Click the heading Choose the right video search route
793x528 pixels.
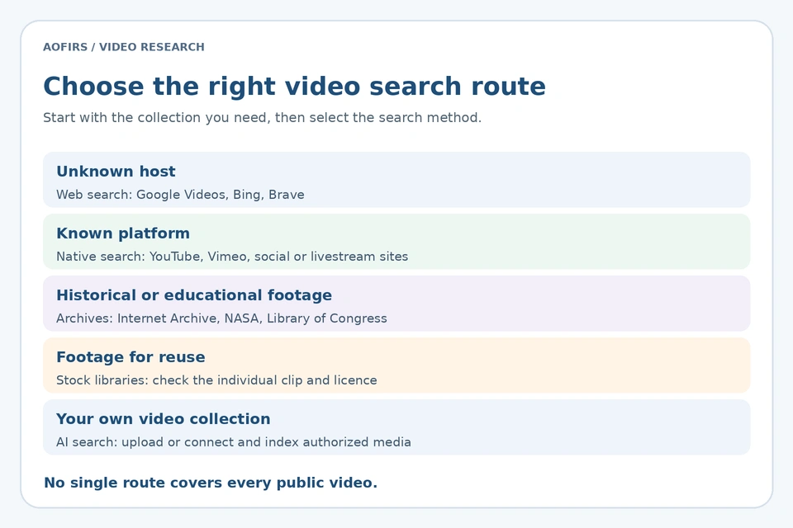(294, 87)
